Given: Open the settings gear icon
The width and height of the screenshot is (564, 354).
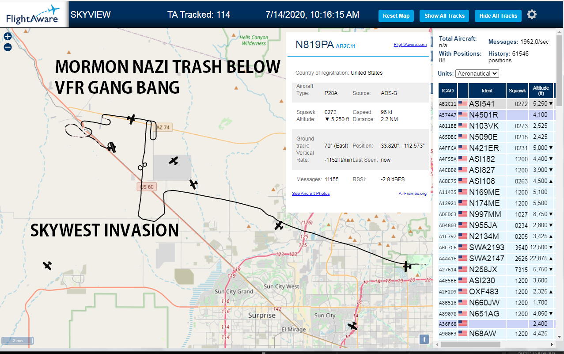Looking at the screenshot, I should [532, 15].
